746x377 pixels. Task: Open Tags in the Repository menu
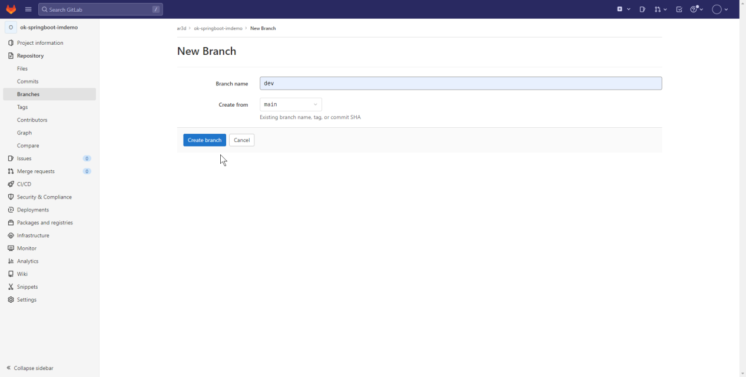point(22,107)
